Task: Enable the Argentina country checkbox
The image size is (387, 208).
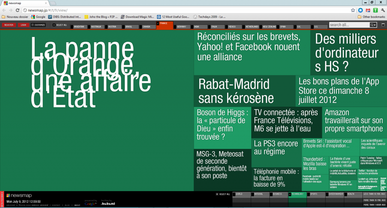Action: (72, 27)
